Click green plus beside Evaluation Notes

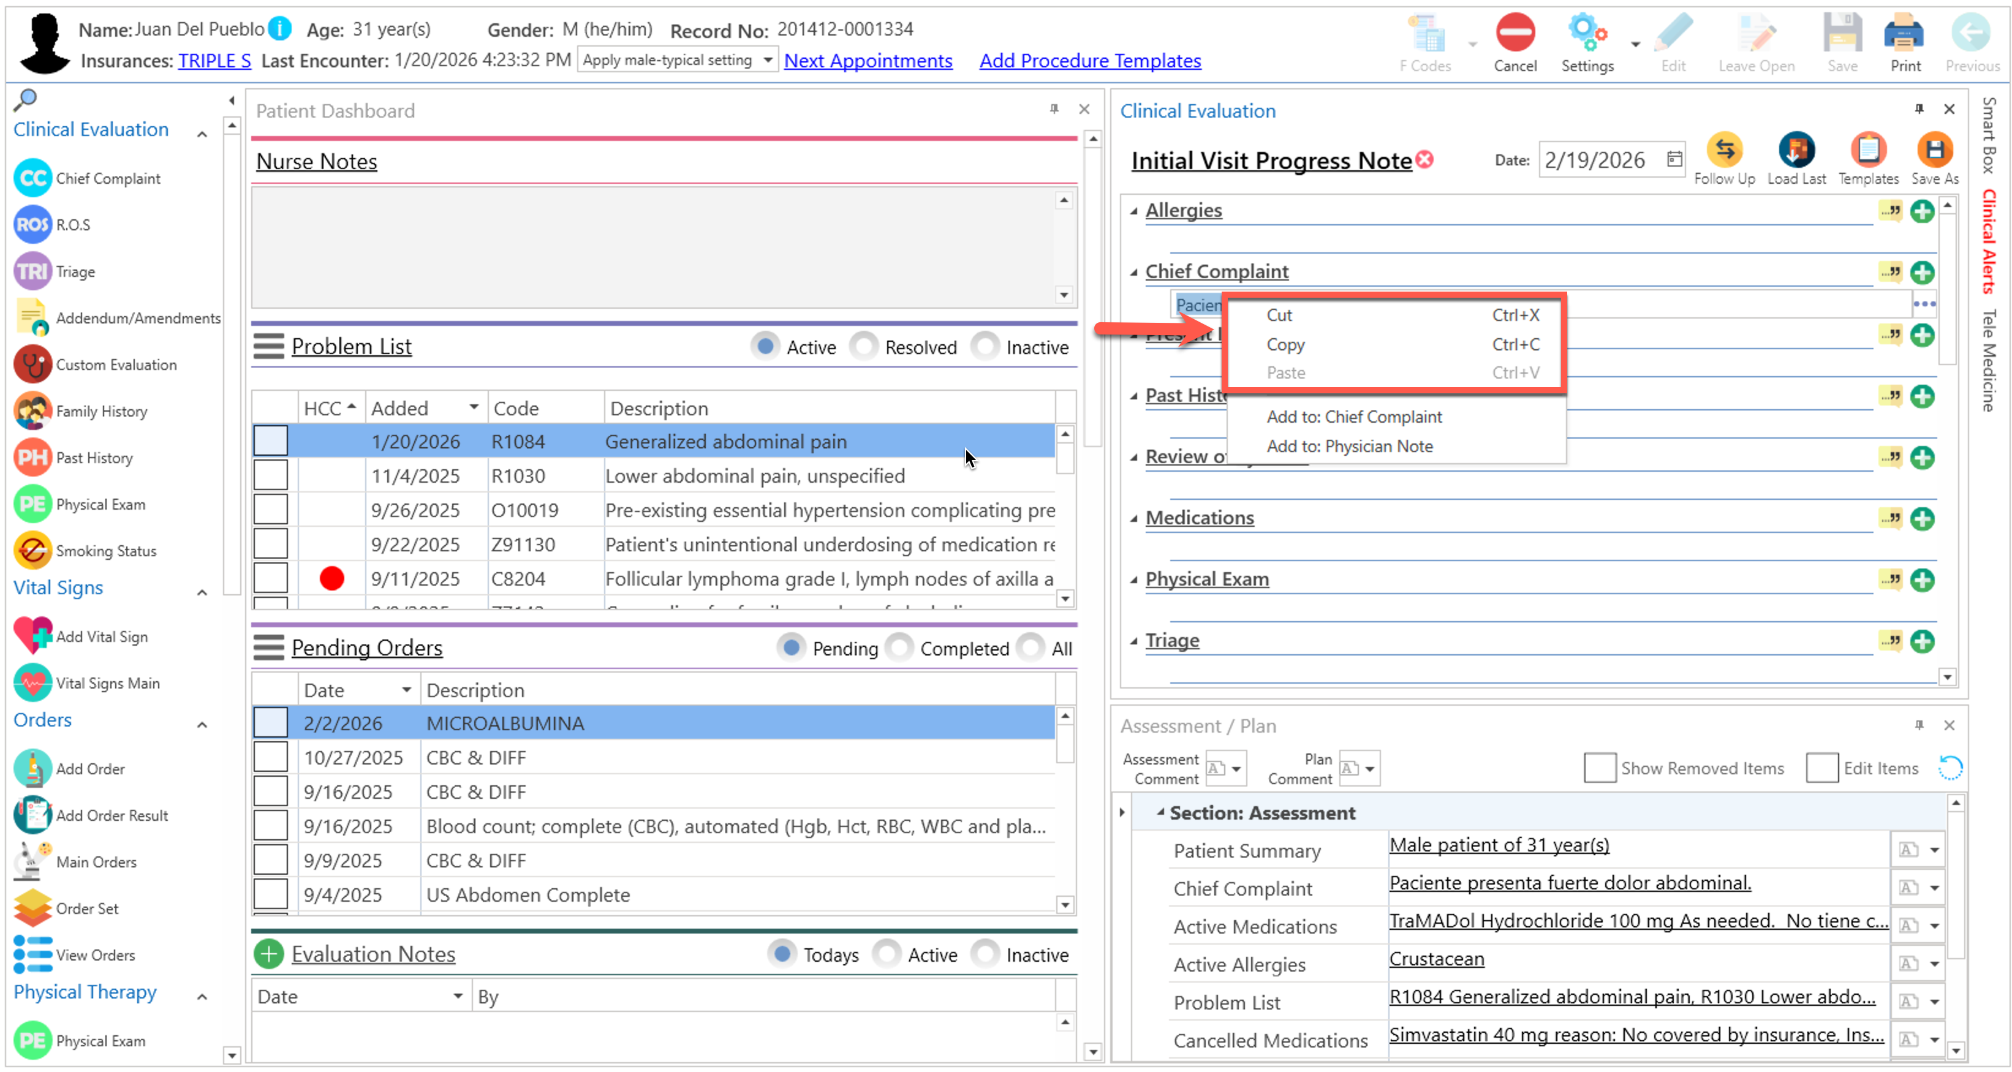click(x=270, y=954)
